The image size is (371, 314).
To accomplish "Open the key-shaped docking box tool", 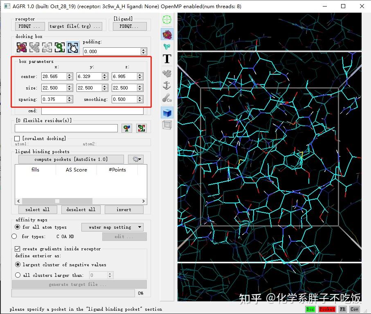I will [60, 47].
